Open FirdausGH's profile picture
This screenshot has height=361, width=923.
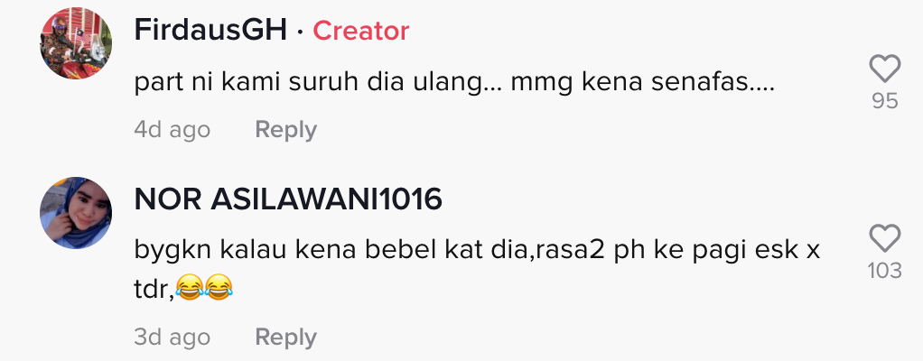coord(76,43)
